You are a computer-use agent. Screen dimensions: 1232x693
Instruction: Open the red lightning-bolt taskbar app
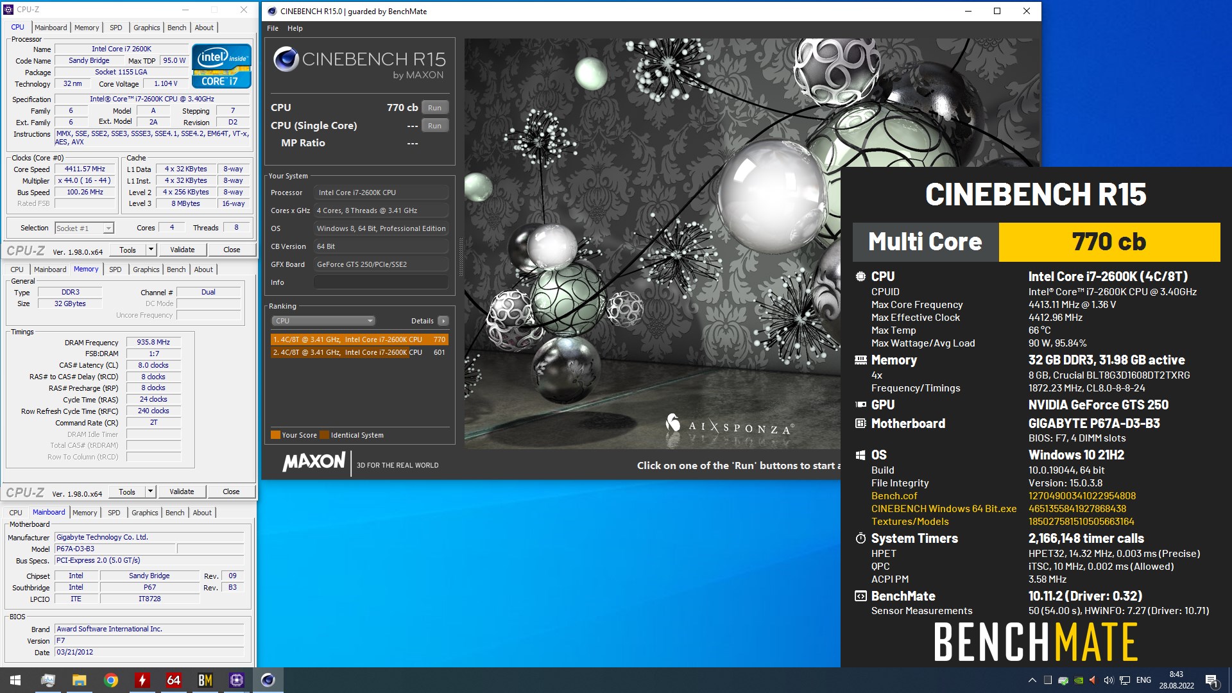click(x=142, y=680)
